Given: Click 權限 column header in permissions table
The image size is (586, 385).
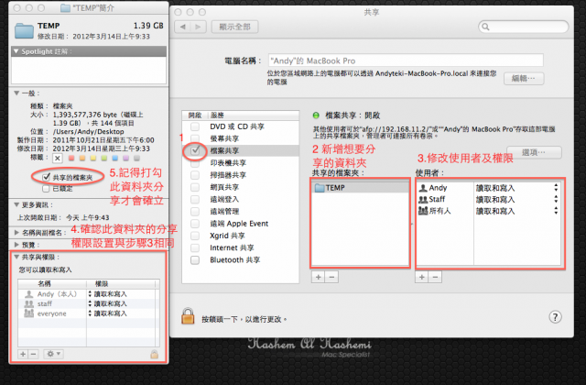Looking at the screenshot, I should (123, 283).
